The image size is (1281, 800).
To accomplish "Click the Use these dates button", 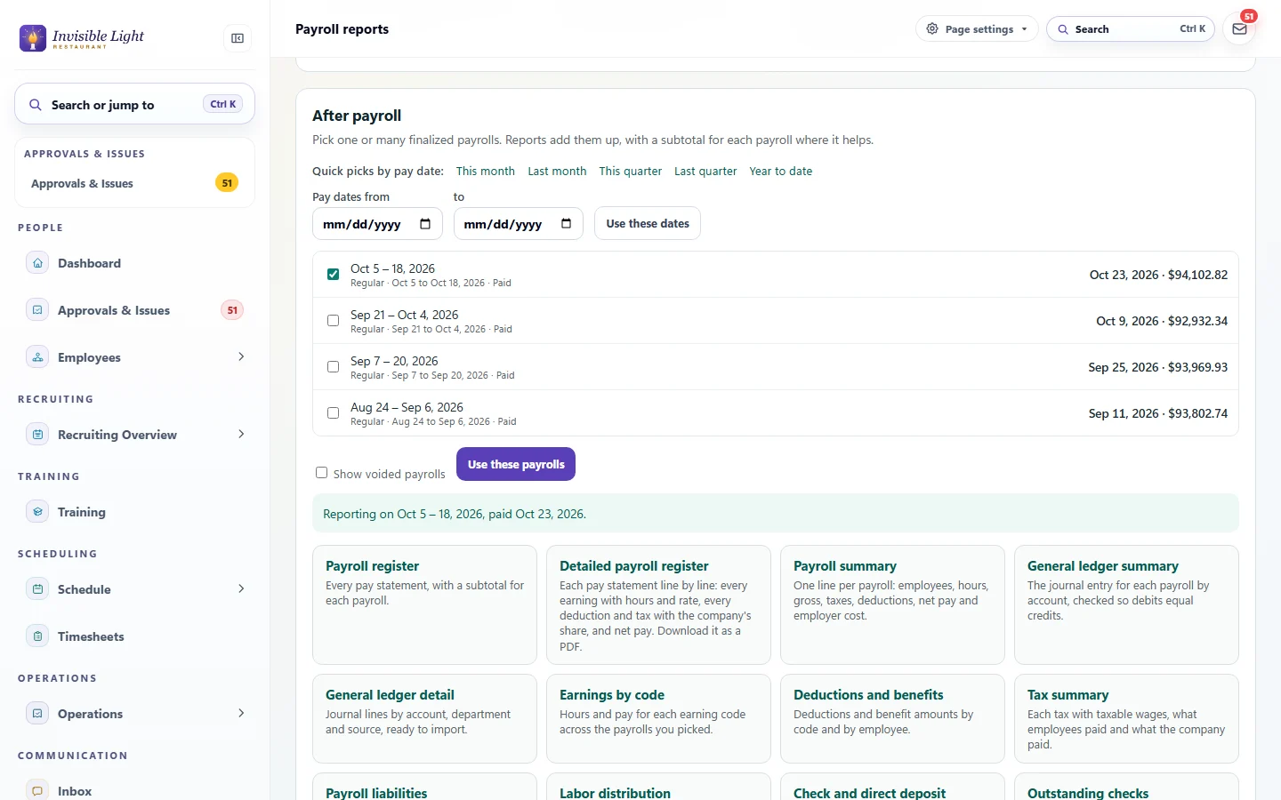I will click(648, 223).
